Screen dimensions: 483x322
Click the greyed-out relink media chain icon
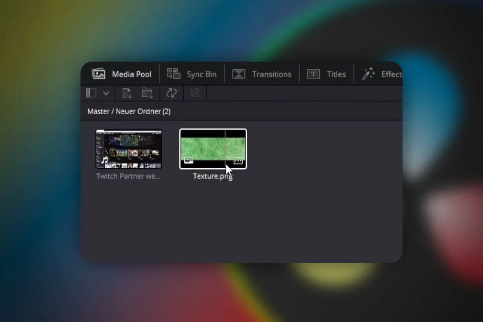(195, 93)
